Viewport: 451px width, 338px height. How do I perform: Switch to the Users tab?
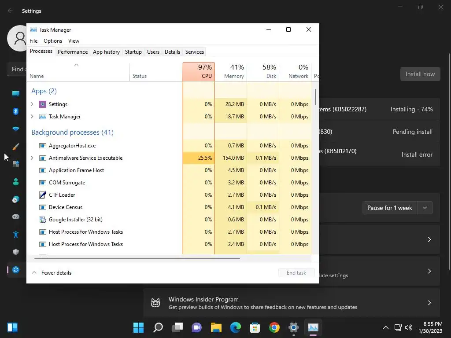pos(153,52)
